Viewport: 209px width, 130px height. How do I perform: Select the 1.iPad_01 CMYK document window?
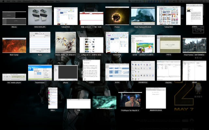point(91,45)
